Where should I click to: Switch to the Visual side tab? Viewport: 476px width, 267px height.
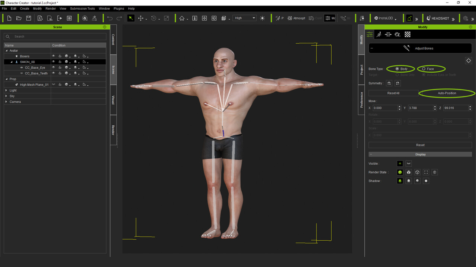(113, 100)
